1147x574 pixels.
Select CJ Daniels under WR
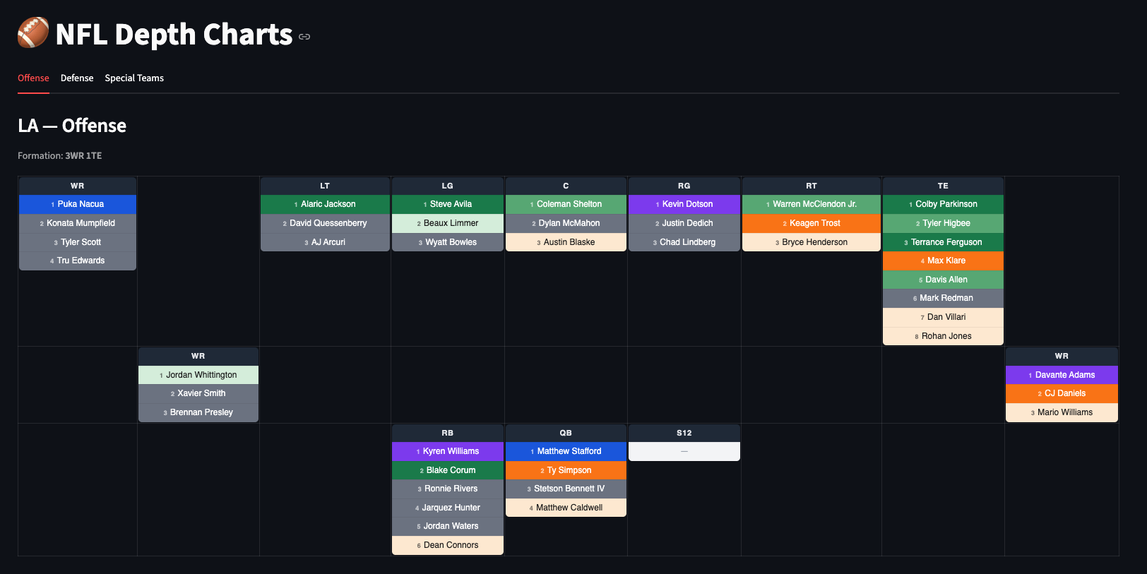click(x=1062, y=393)
